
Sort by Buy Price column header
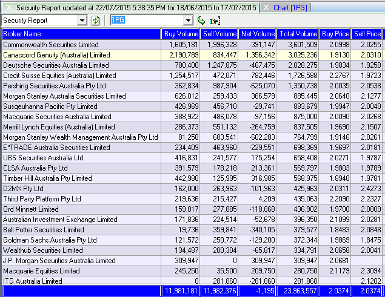pyautogui.click(x=335, y=34)
